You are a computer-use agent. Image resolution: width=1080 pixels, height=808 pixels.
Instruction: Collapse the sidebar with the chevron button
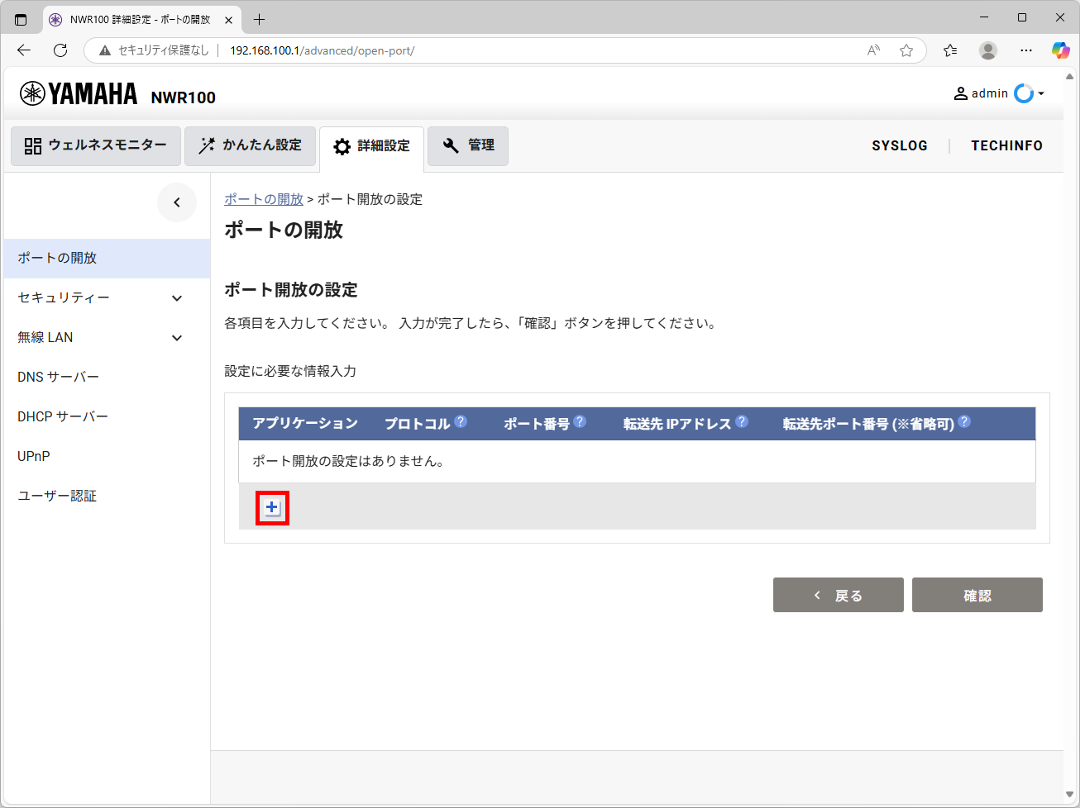click(177, 202)
